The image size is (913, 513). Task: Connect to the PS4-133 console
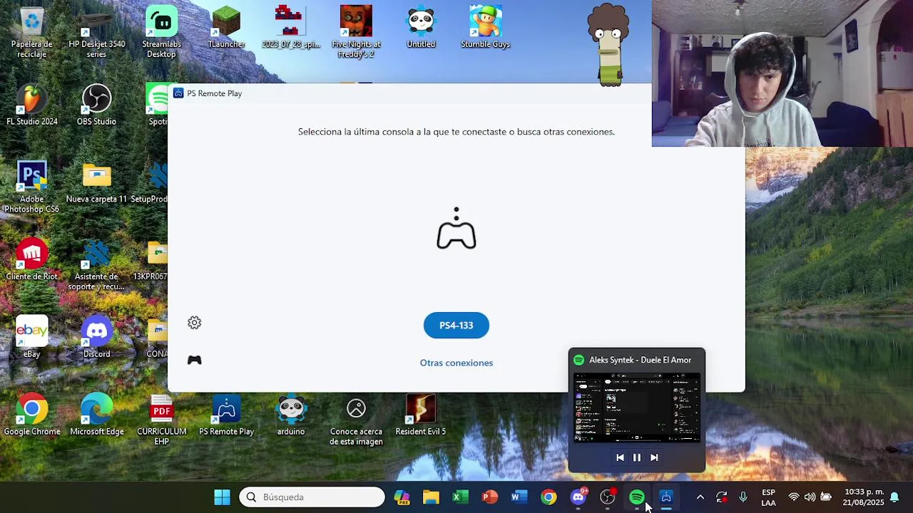point(456,326)
